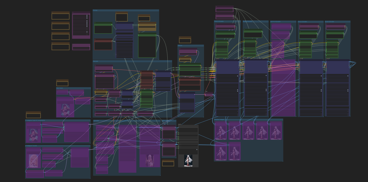Click the Face ADetailer group header
The height and width of the screenshot is (182, 368).
(x=310, y=22)
